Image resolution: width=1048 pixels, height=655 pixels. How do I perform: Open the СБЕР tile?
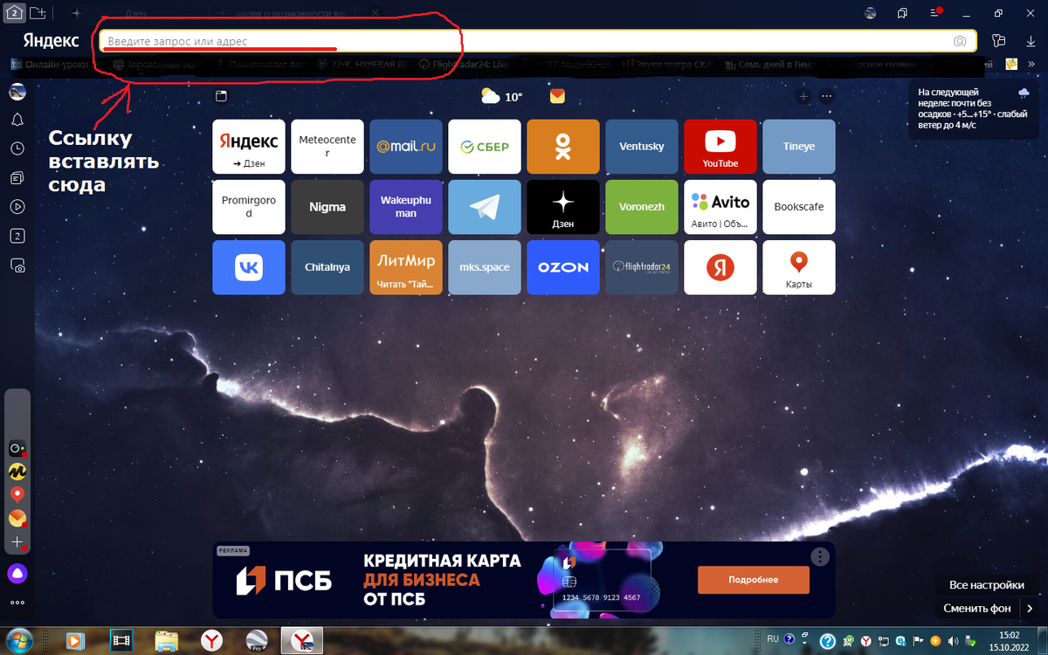(485, 147)
